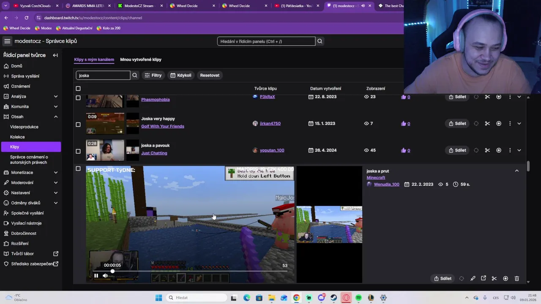Viewport: 541px width, 304px height.
Task: Mute the clip player volume
Action: (x=105, y=276)
